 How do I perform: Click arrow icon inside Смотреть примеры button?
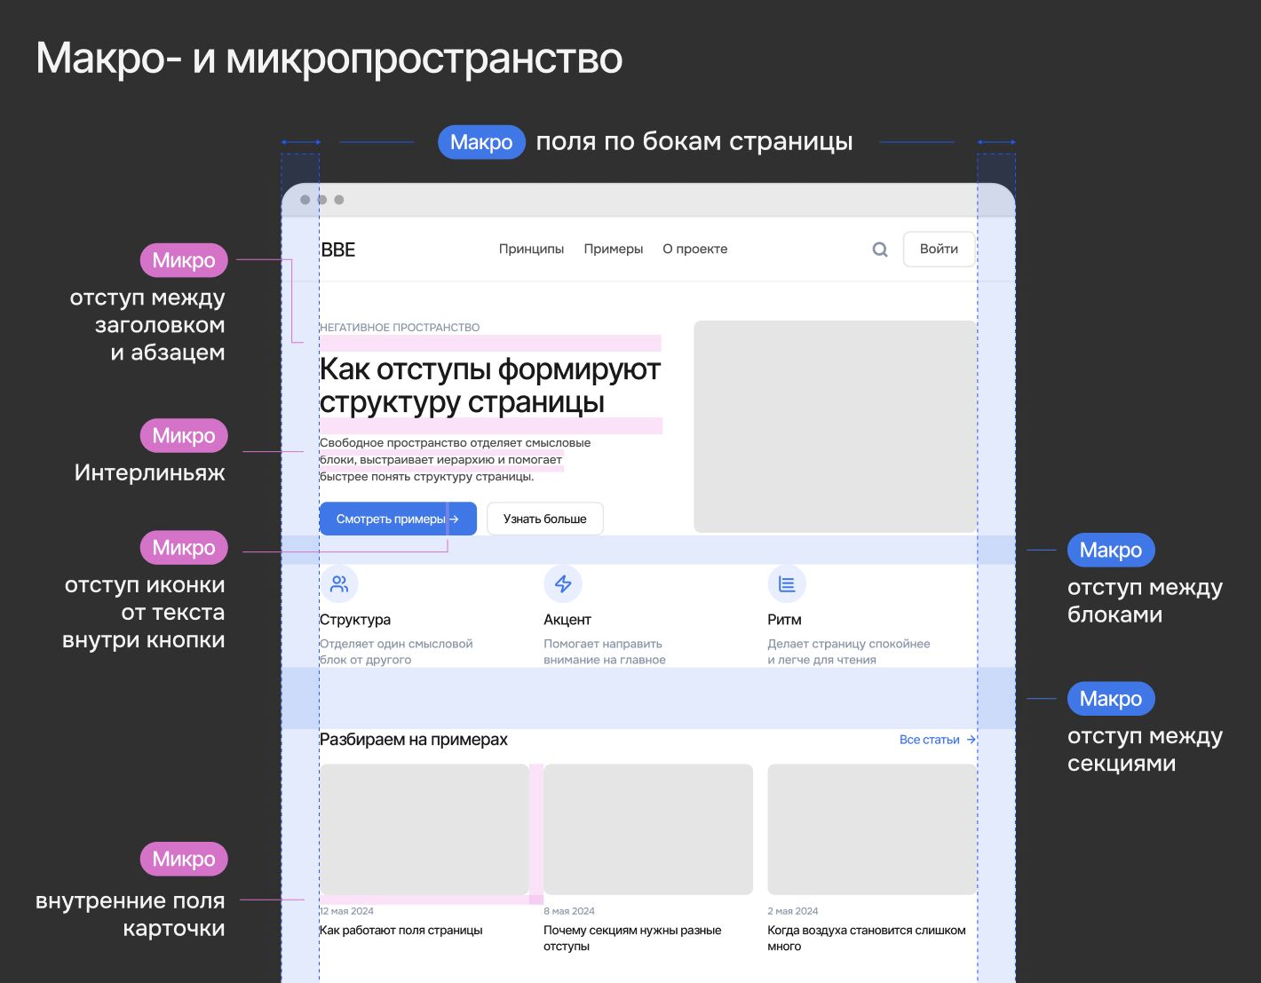(x=454, y=519)
